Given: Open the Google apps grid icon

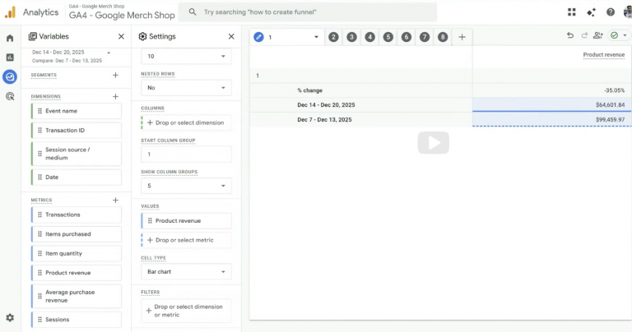Looking at the screenshot, I should [572, 12].
